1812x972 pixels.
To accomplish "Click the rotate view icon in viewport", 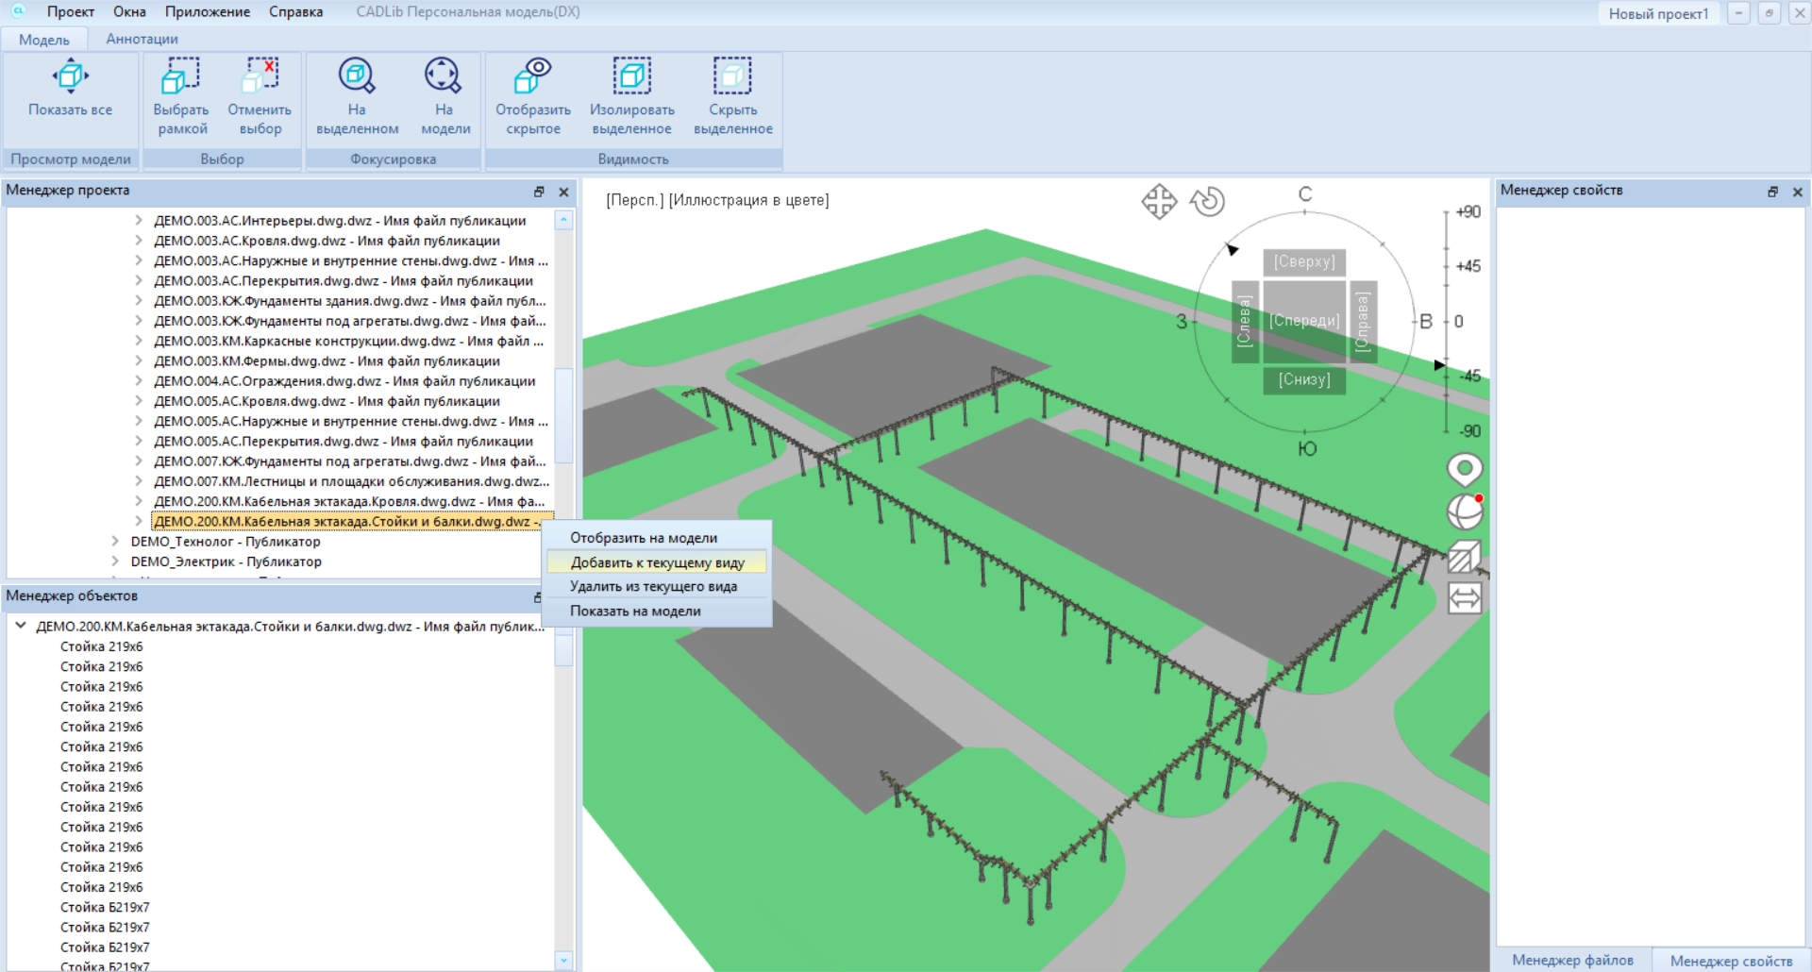I will point(1207,202).
